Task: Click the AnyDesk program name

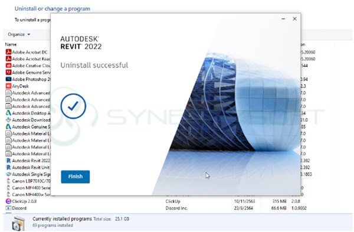Action: 20,86
